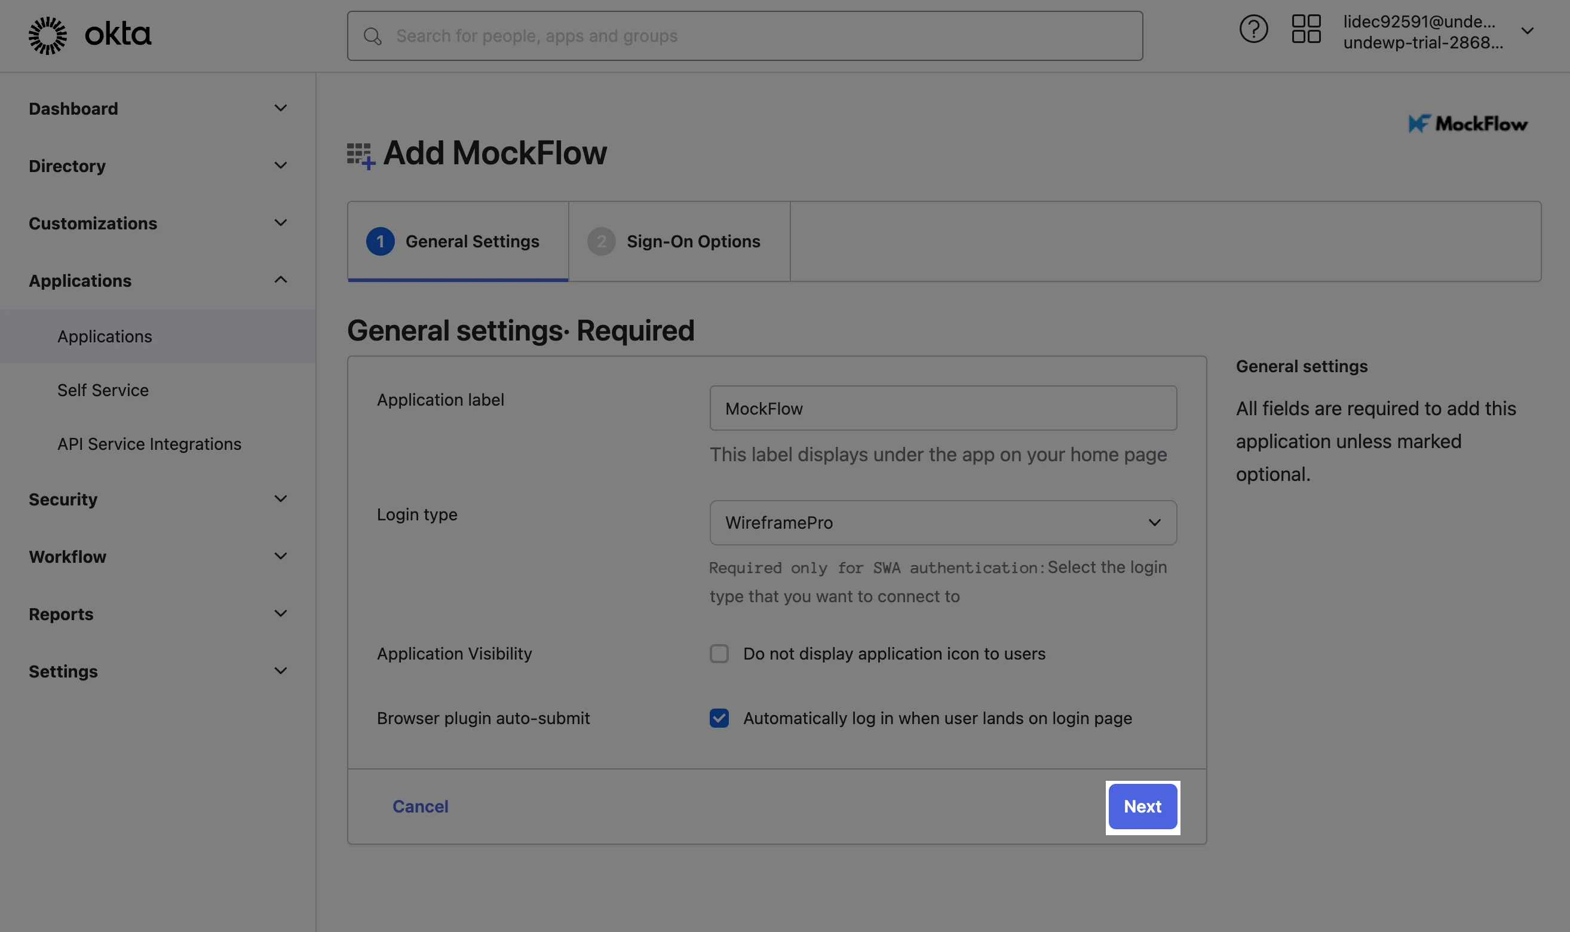1570x932 pixels.
Task: Open the help question mark icon
Action: pyautogui.click(x=1253, y=29)
